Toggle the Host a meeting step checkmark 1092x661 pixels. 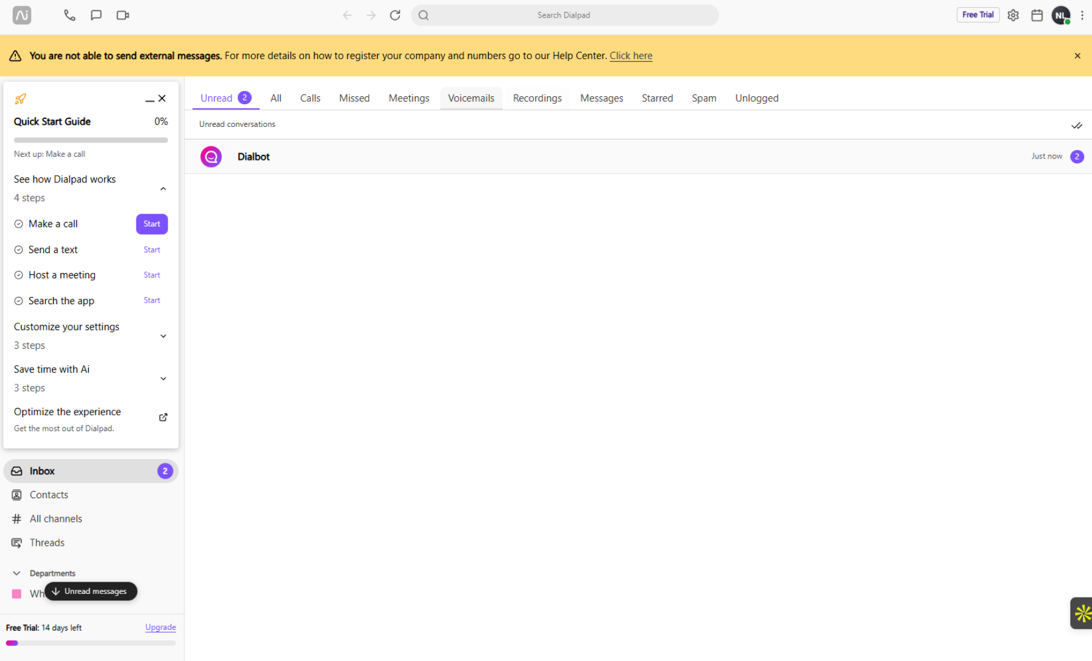click(x=18, y=275)
